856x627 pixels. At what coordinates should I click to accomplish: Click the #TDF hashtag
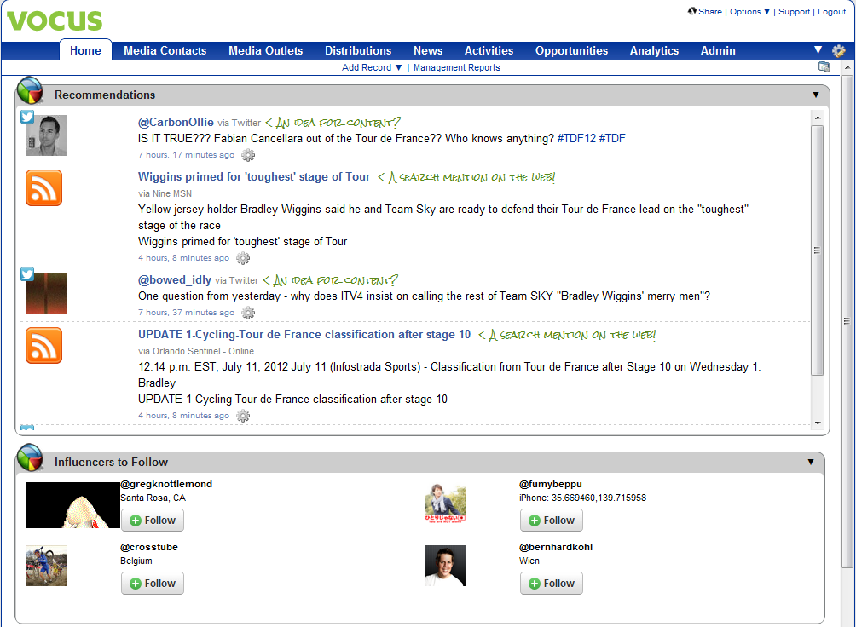[x=612, y=139]
